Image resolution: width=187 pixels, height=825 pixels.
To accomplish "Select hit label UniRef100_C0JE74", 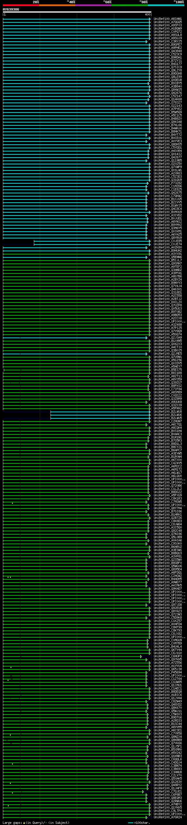I will [x=168, y=244].
